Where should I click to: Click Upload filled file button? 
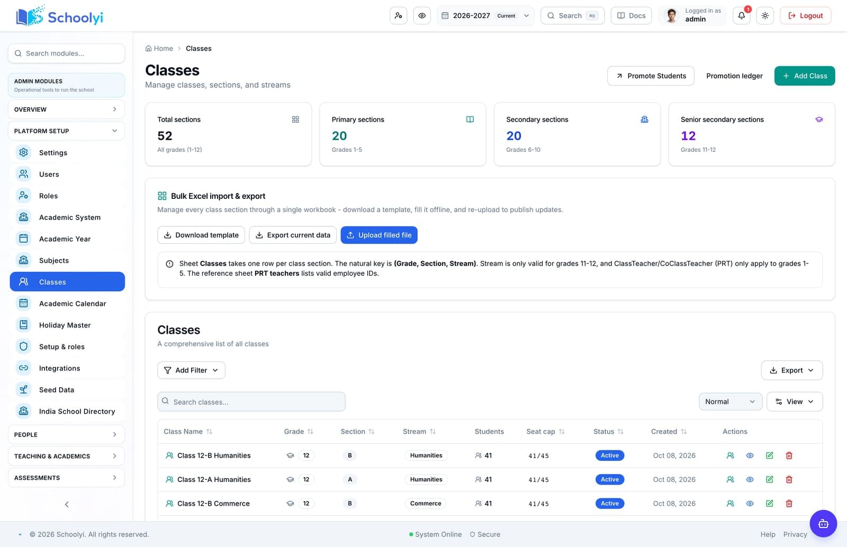click(379, 235)
